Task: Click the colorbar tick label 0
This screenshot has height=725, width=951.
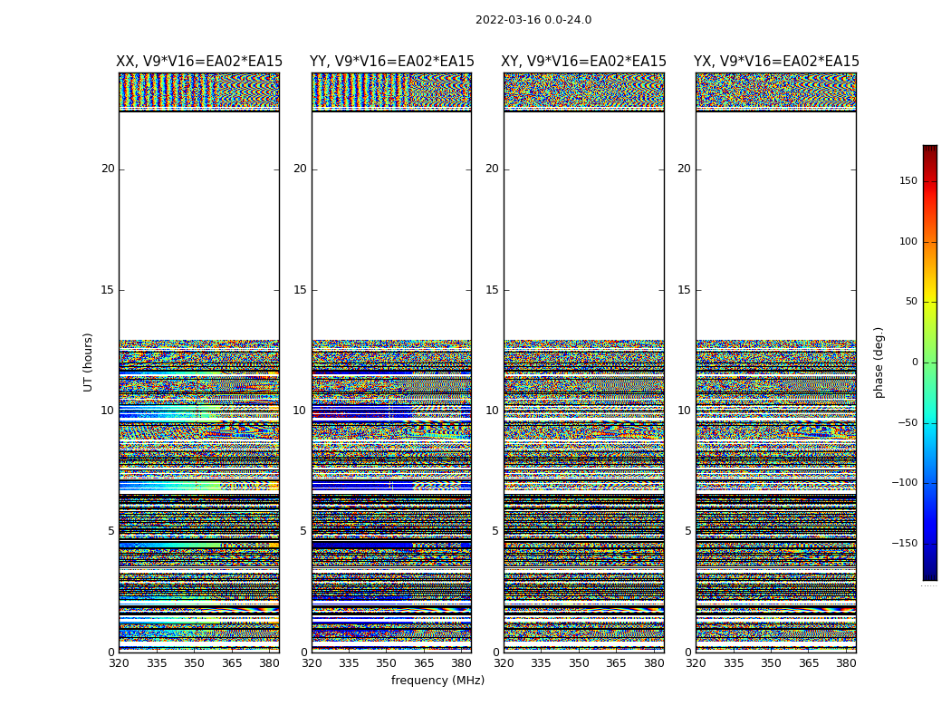Action: [915, 362]
